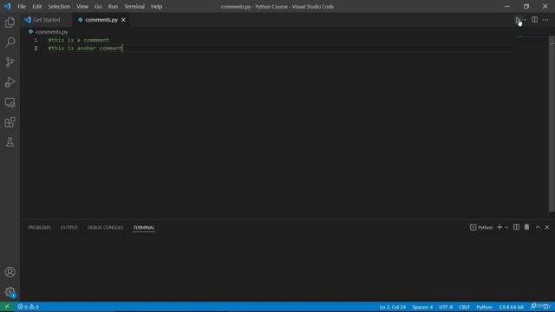Viewport: 555px width, 312px height.
Task: Maximize the panel with the chevron
Action: 538,227
